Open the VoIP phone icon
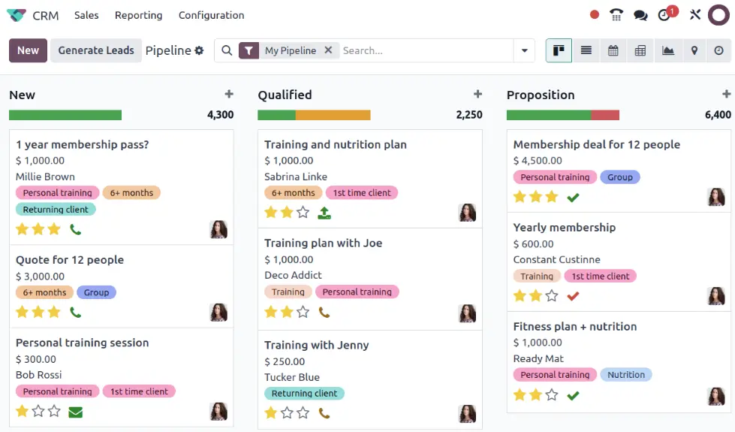Image resolution: width=735 pixels, height=432 pixels. point(616,15)
